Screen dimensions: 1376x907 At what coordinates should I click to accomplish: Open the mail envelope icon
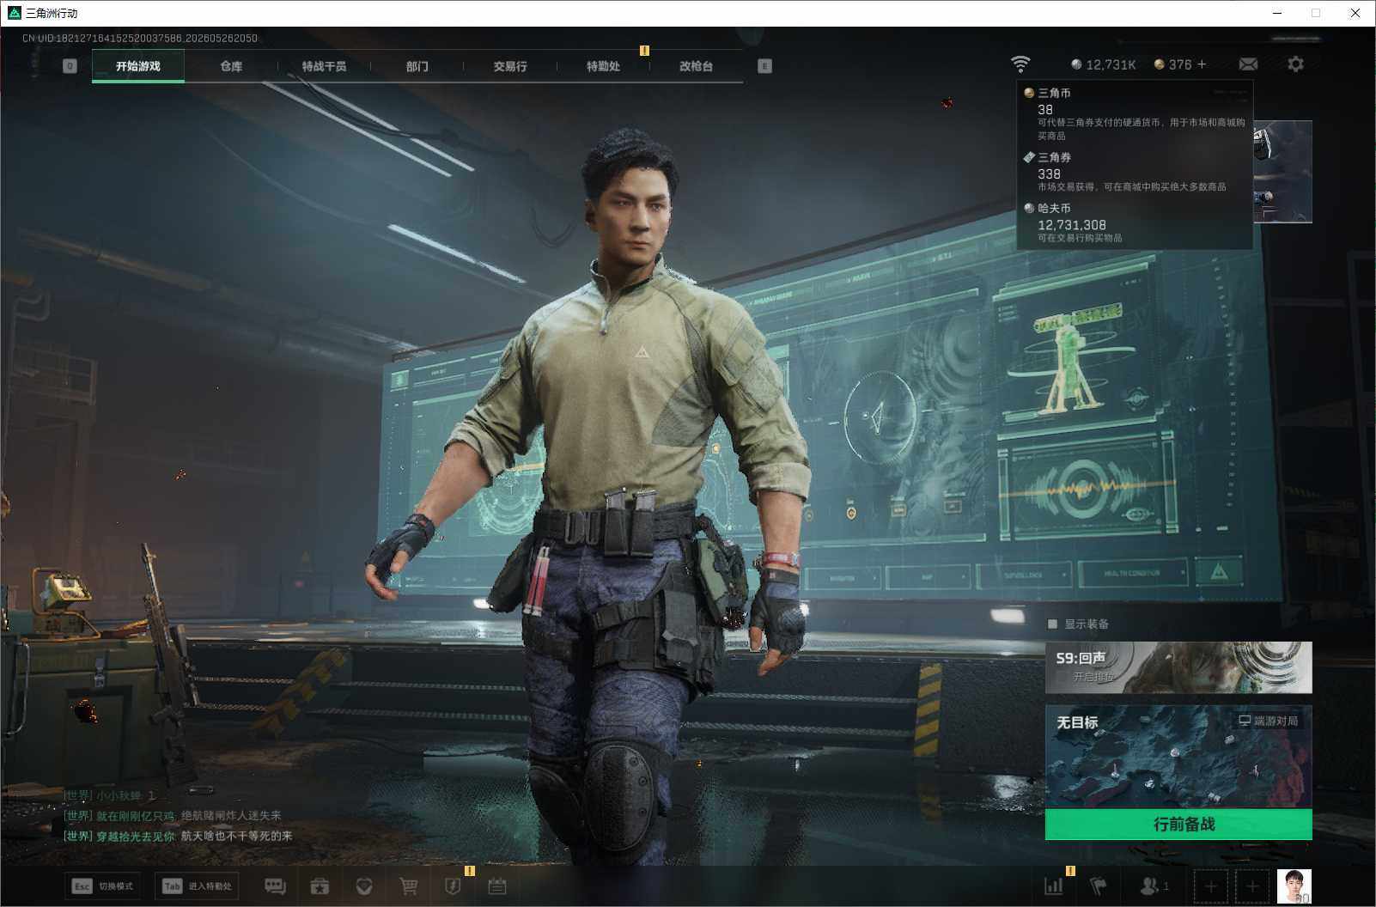tap(1248, 64)
